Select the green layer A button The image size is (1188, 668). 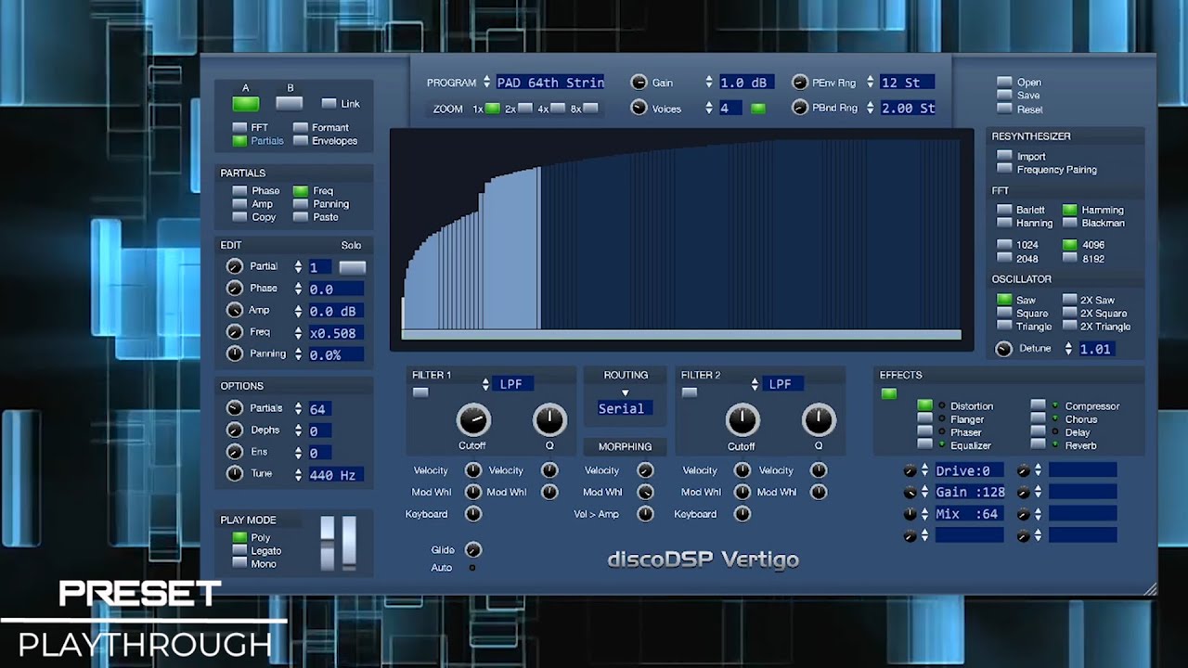(x=246, y=103)
